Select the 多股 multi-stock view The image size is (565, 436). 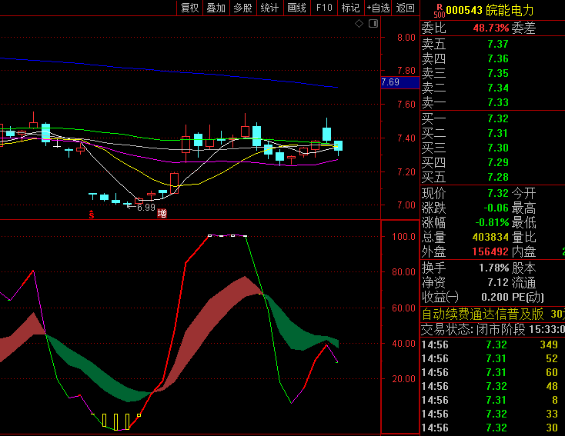tap(242, 8)
